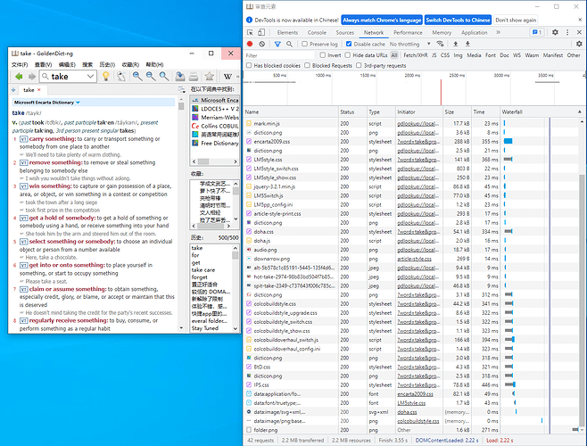Open the take search box dropdown arrow

(x=90, y=77)
